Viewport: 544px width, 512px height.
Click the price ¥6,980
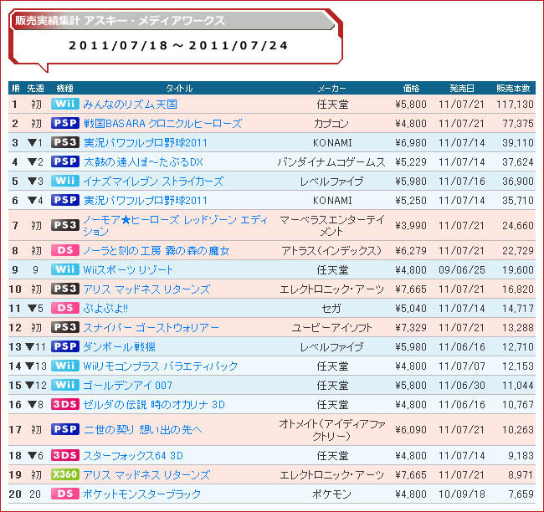click(x=411, y=142)
